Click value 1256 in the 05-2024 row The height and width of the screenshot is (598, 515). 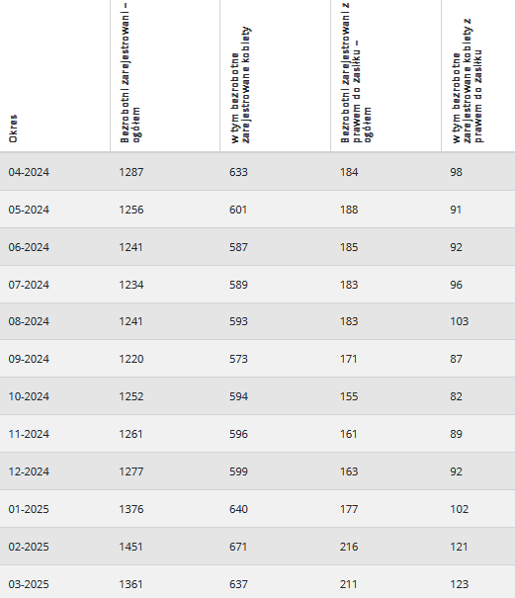[x=131, y=210]
